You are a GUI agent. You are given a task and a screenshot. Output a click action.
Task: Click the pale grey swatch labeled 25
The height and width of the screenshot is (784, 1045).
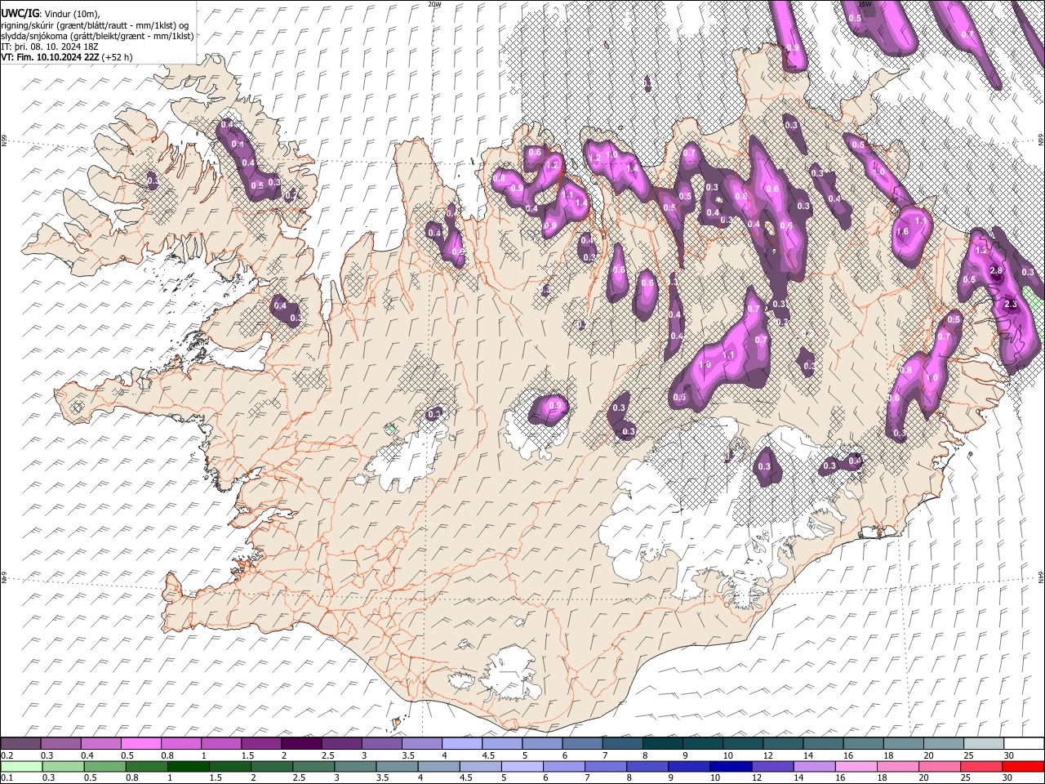[983, 743]
